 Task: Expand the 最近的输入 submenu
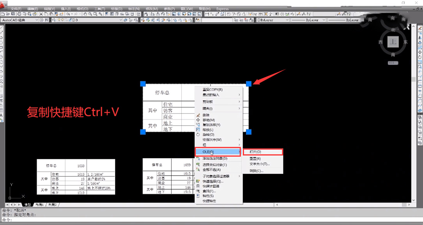[x=219, y=94]
